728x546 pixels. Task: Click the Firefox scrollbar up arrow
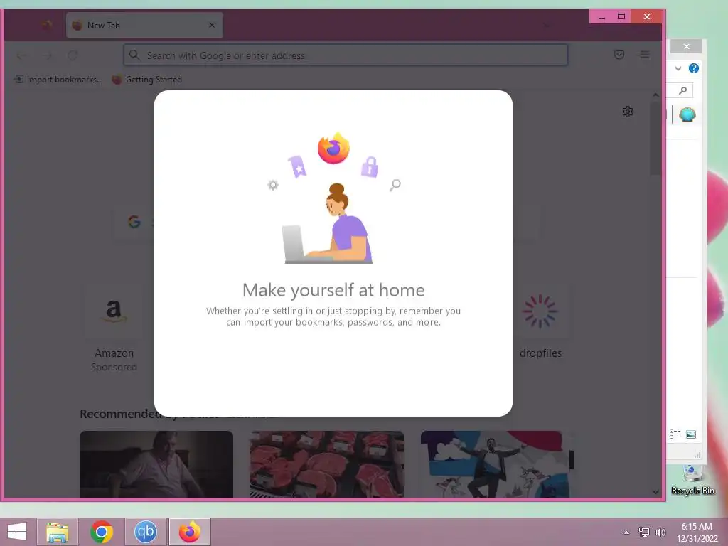655,95
